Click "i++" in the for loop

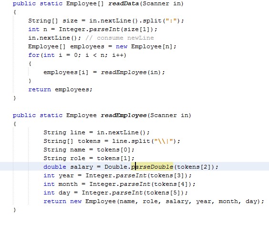[x=118, y=55]
